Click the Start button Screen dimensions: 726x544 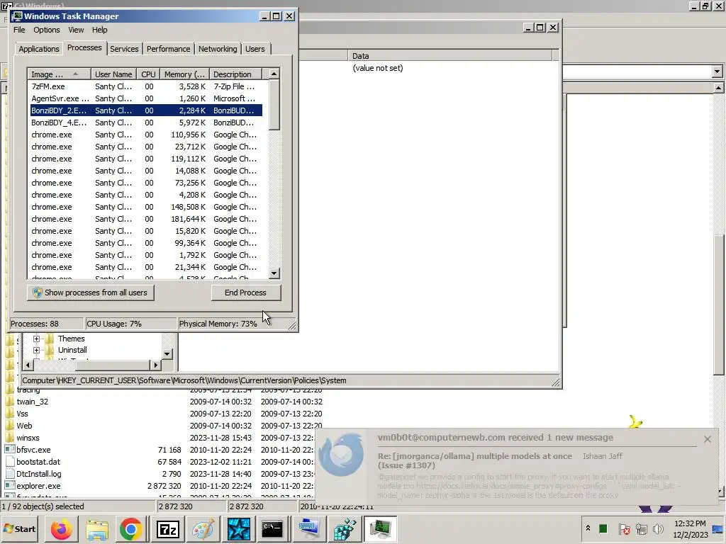click(20, 529)
